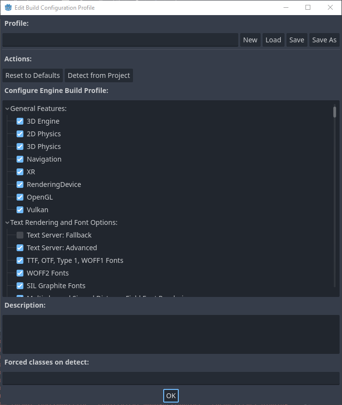Enable the Text Server: Fallback checkbox

pyautogui.click(x=20, y=235)
